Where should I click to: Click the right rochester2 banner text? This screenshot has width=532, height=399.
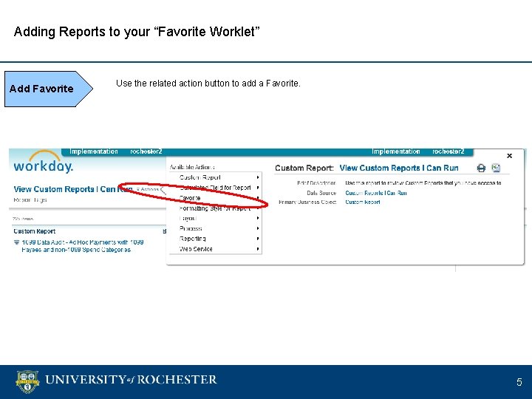449,151
